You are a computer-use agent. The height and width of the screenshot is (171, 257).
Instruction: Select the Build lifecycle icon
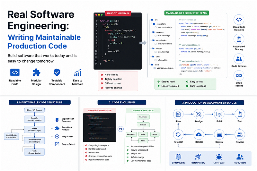(219, 114)
